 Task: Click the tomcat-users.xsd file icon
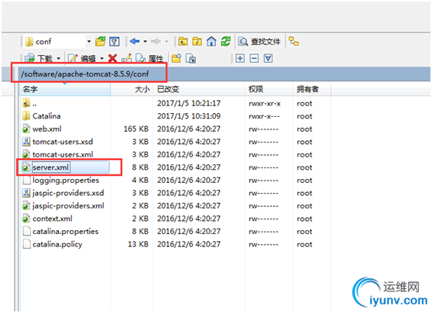pyautogui.click(x=26, y=142)
